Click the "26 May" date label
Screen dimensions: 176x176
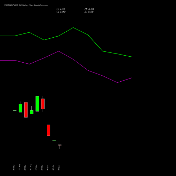click(31, 167)
